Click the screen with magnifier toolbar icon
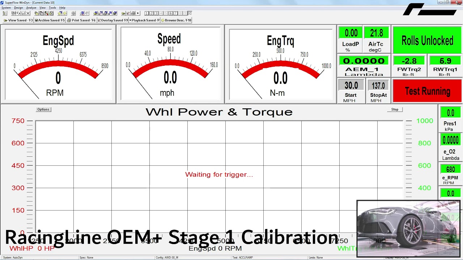 [x=82, y=13]
